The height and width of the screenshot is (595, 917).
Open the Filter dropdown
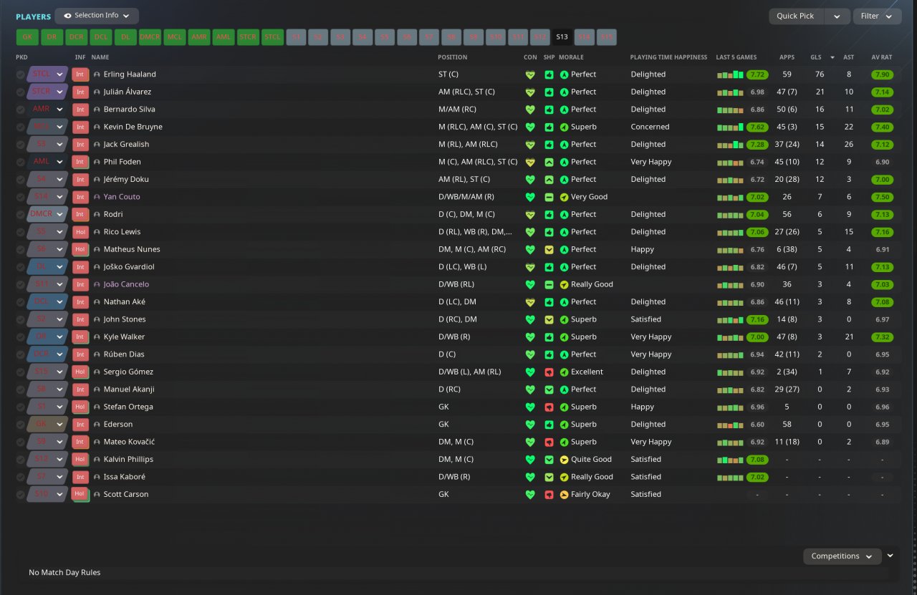pos(877,16)
